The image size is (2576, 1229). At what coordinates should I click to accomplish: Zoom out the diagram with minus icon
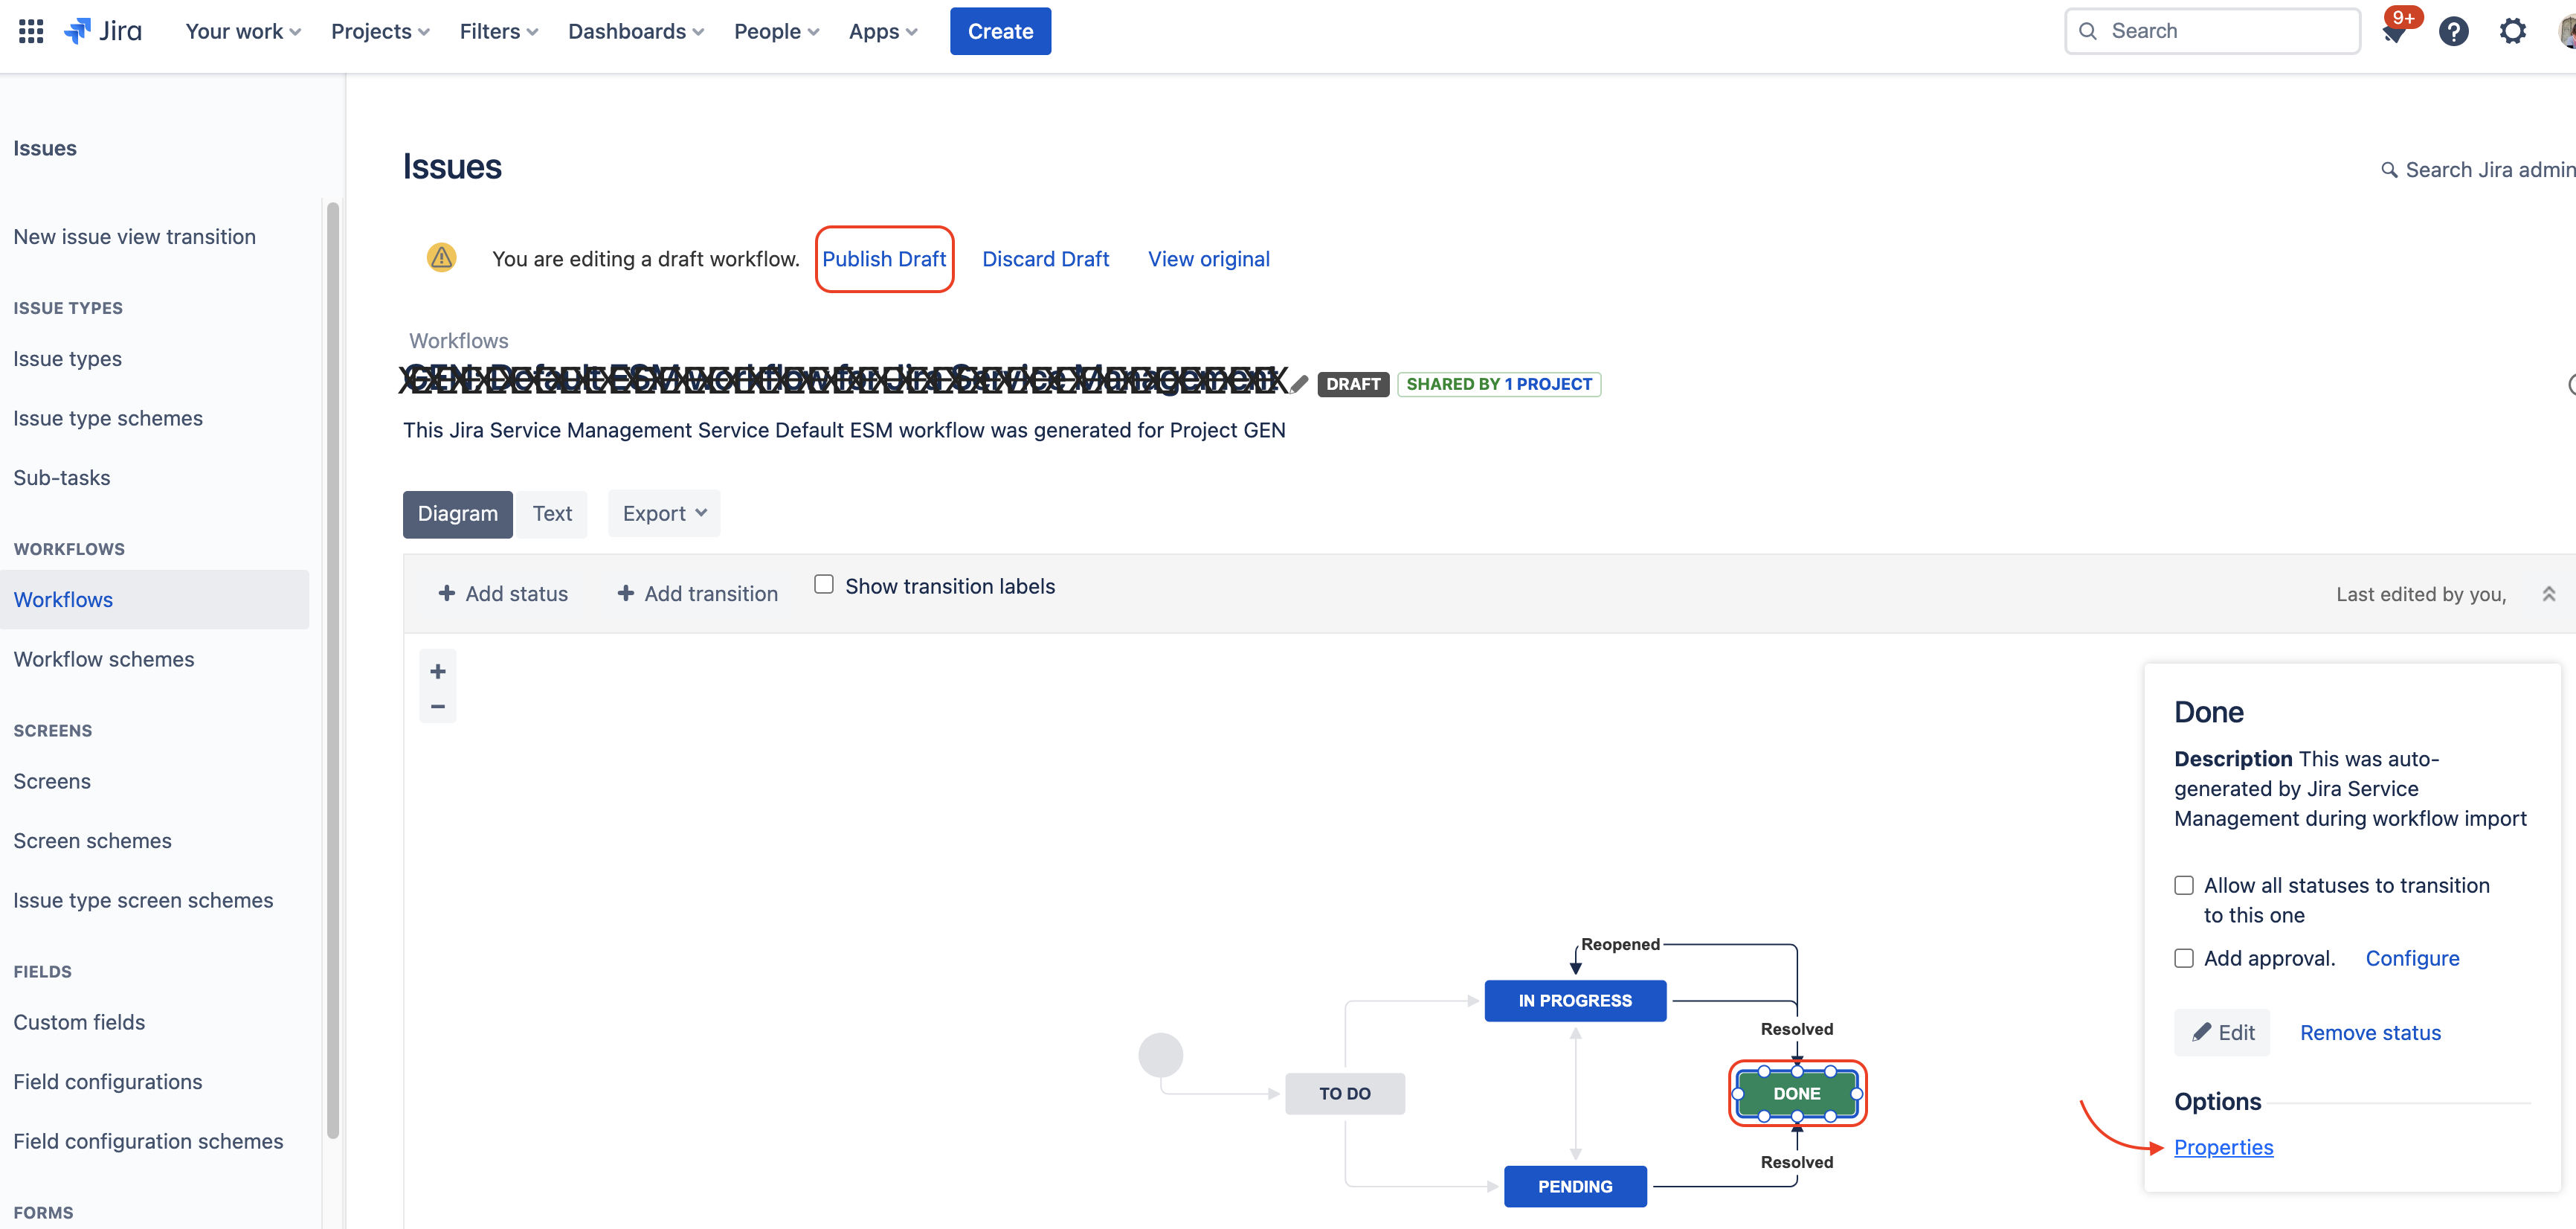pyautogui.click(x=437, y=706)
